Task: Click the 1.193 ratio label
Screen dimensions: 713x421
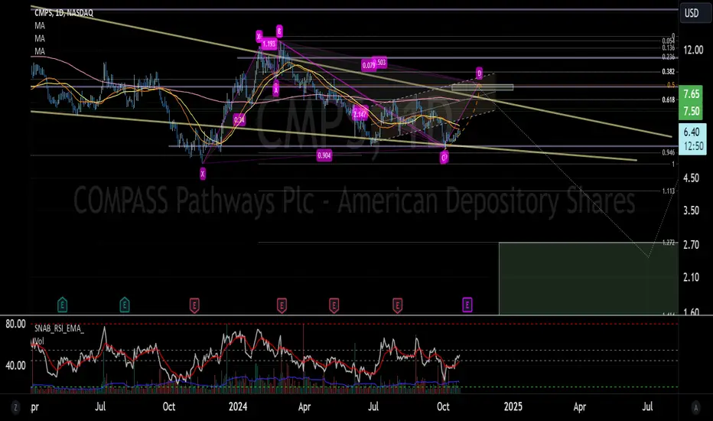Action: [x=269, y=44]
